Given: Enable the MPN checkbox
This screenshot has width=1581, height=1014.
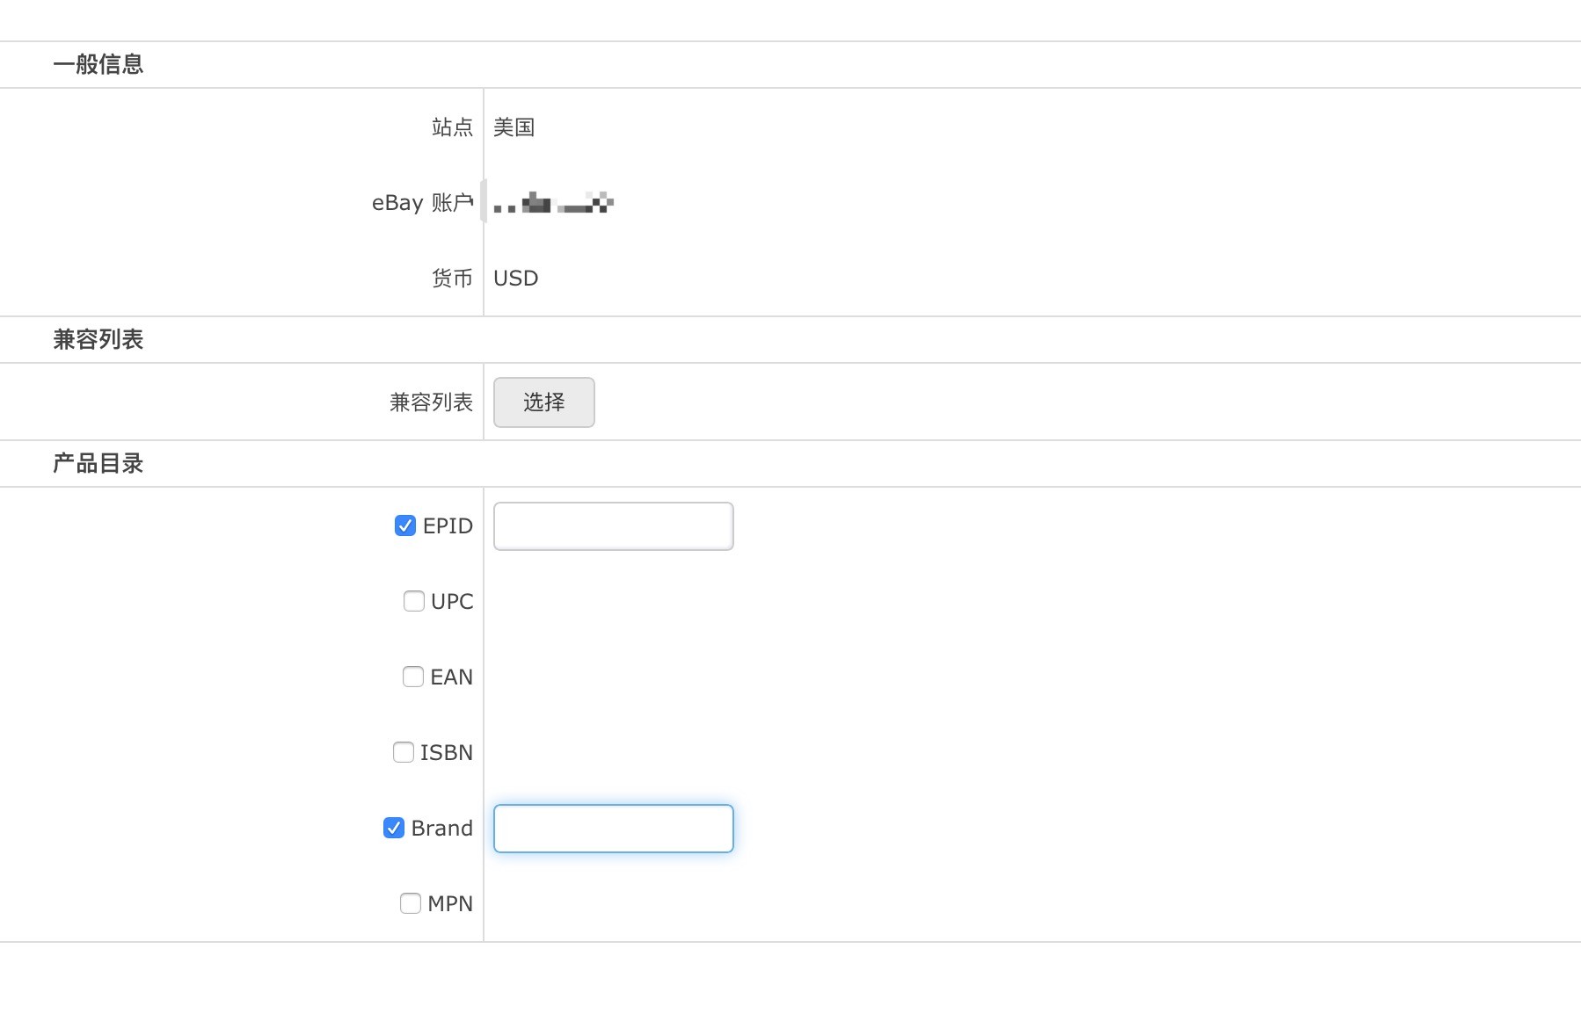Looking at the screenshot, I should [410, 903].
